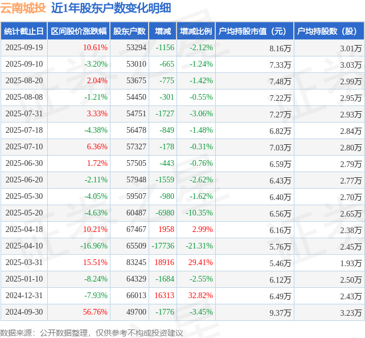The height and width of the screenshot is (338, 365).
Task: Click the change value 16313
Action: 165,296
